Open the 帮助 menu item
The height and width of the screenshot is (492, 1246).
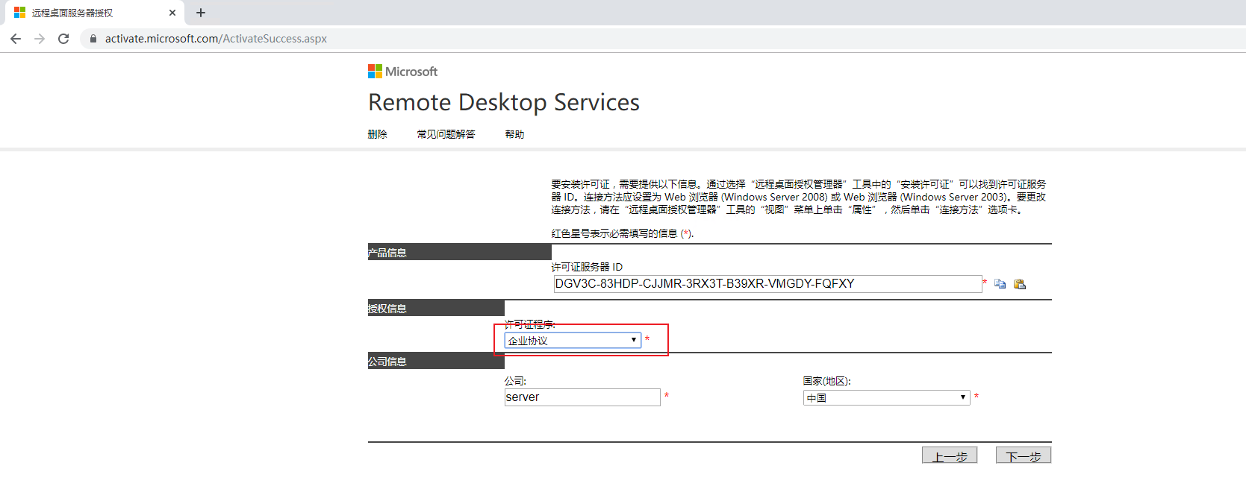click(x=514, y=134)
